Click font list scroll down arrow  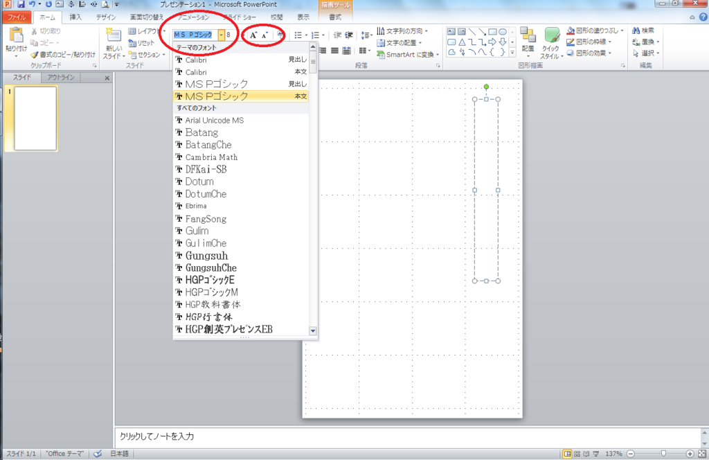[x=313, y=330]
